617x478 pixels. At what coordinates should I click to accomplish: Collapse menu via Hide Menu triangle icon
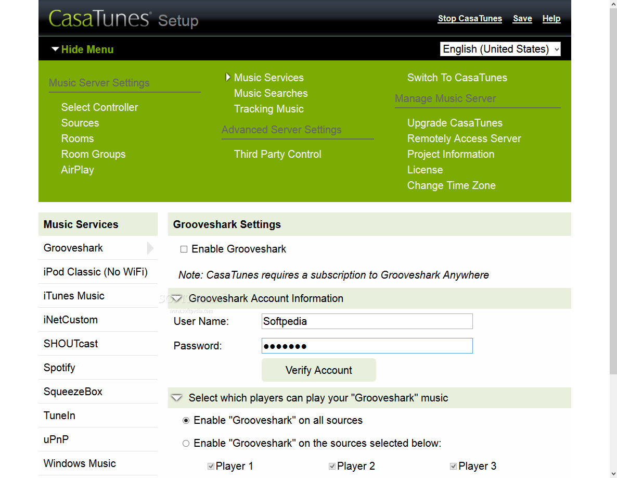(55, 49)
